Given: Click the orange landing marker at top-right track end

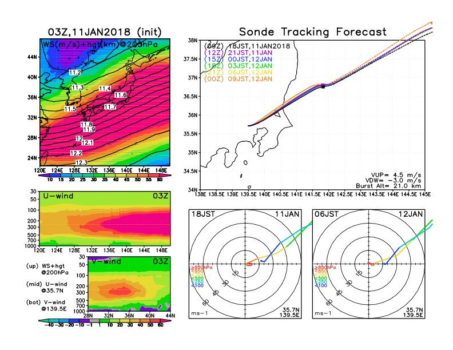Looking at the screenshot, I should [x=431, y=22].
